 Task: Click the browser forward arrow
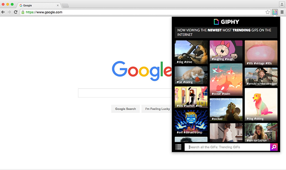[9, 12]
